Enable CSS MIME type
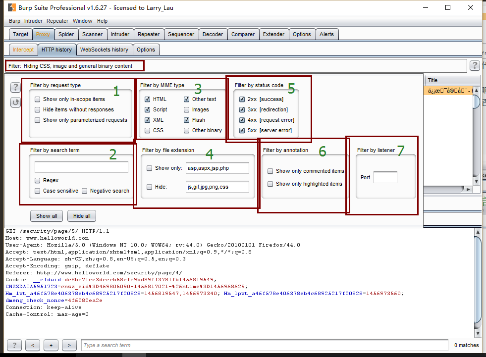The height and width of the screenshot is (357, 486). pos(148,130)
